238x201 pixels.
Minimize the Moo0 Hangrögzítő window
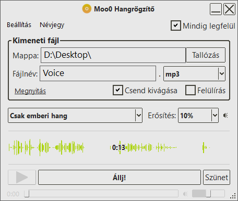[216, 9]
